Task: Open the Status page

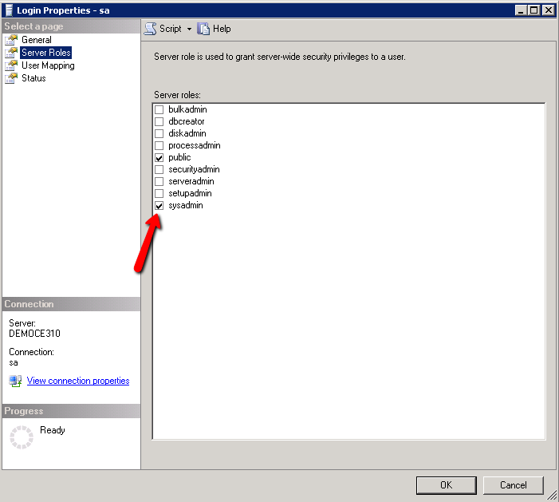Action: 33,78
